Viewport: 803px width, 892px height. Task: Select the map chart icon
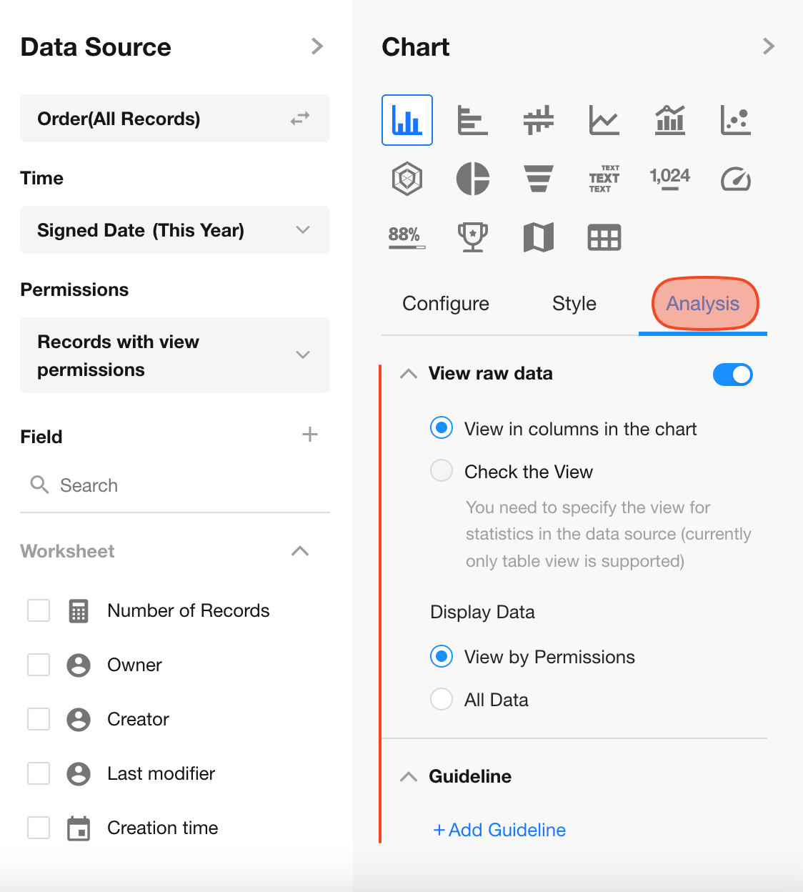pyautogui.click(x=539, y=237)
